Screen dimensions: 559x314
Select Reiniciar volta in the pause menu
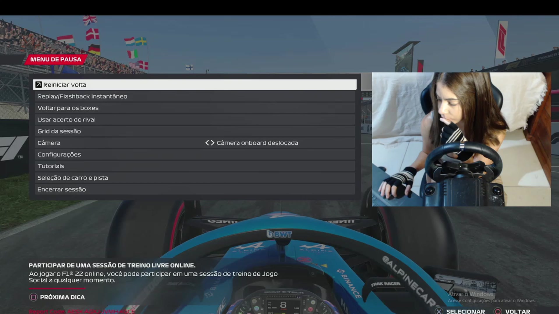tap(195, 85)
